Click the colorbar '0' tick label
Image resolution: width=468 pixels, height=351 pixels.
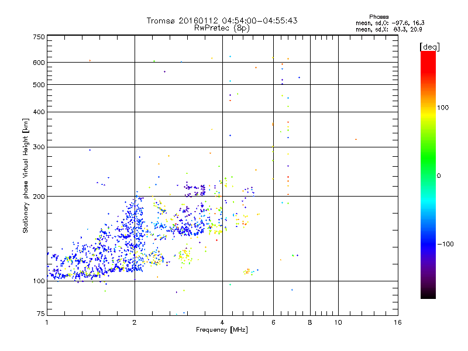(439, 176)
